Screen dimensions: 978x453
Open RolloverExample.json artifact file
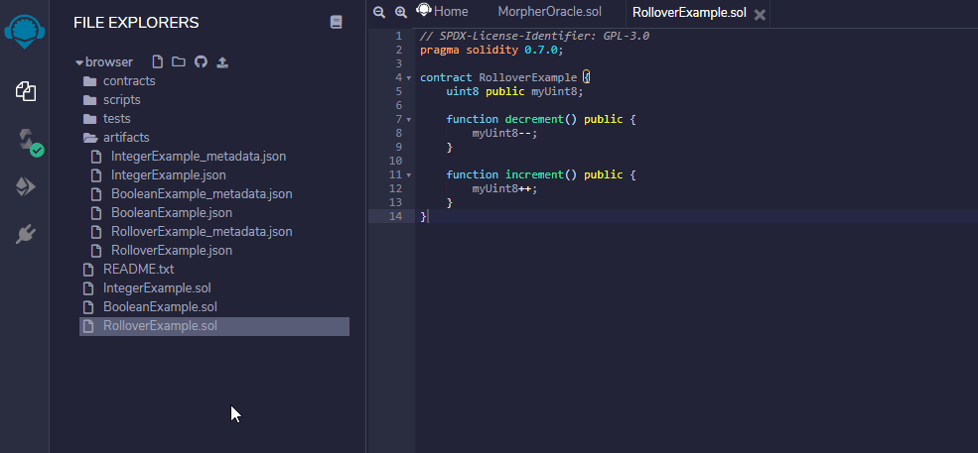tap(161, 250)
